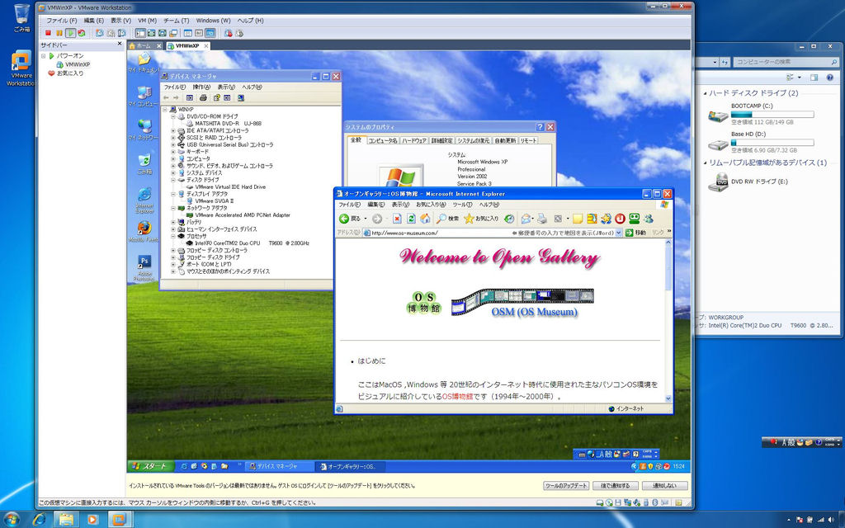Open Adobe Photoshop icon on XP desktop
The image size is (845, 528).
coord(144,268)
